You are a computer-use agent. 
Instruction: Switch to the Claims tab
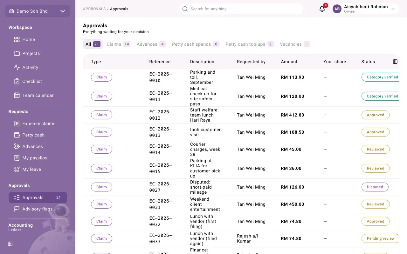[x=118, y=44]
